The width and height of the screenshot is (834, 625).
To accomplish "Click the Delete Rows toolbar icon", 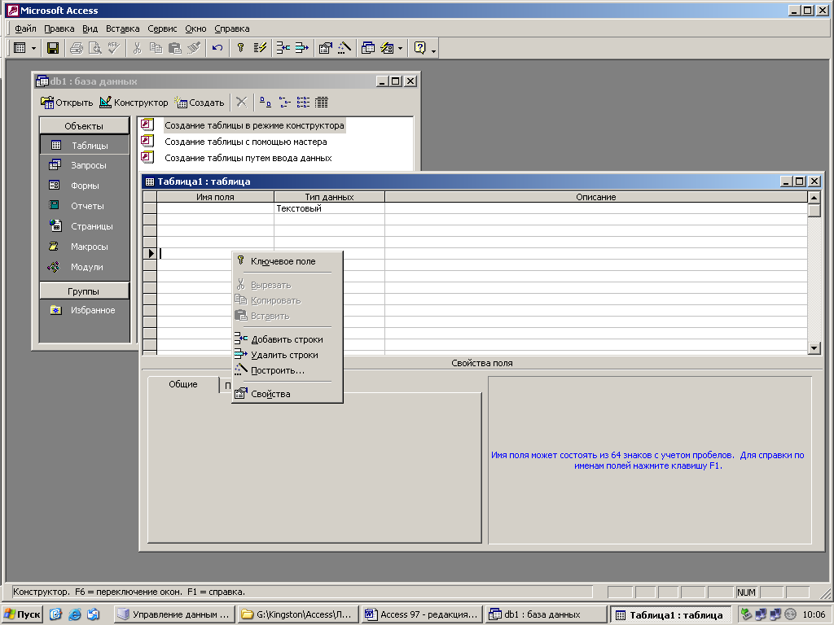I will (301, 48).
